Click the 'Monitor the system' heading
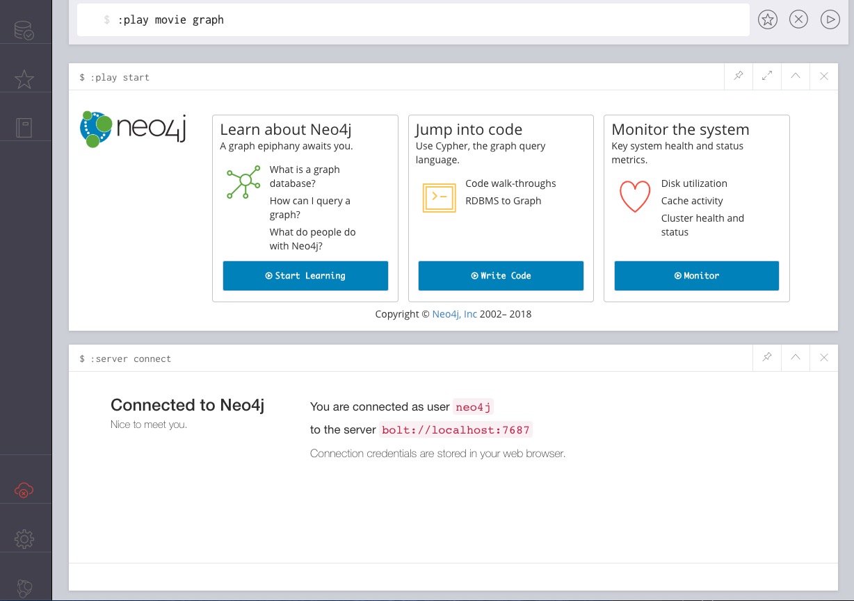 [x=680, y=129]
